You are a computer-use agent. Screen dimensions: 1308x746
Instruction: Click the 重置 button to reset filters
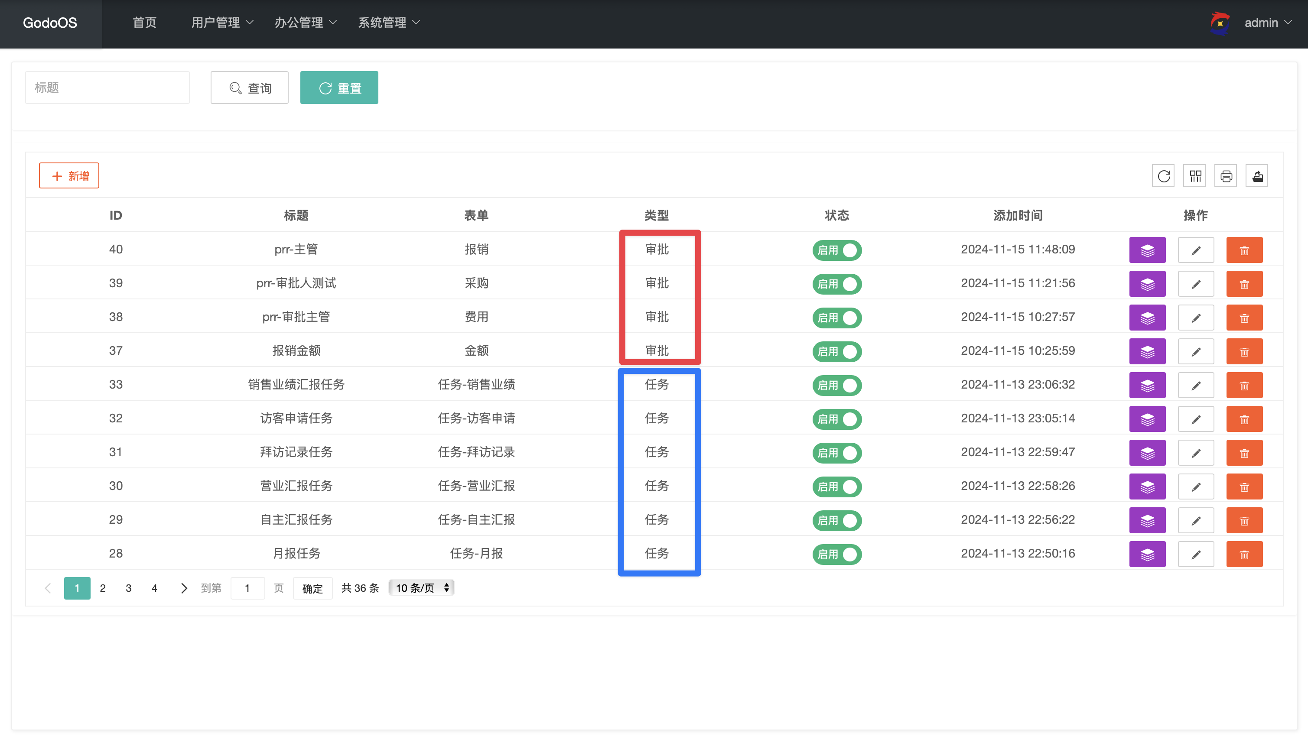338,87
